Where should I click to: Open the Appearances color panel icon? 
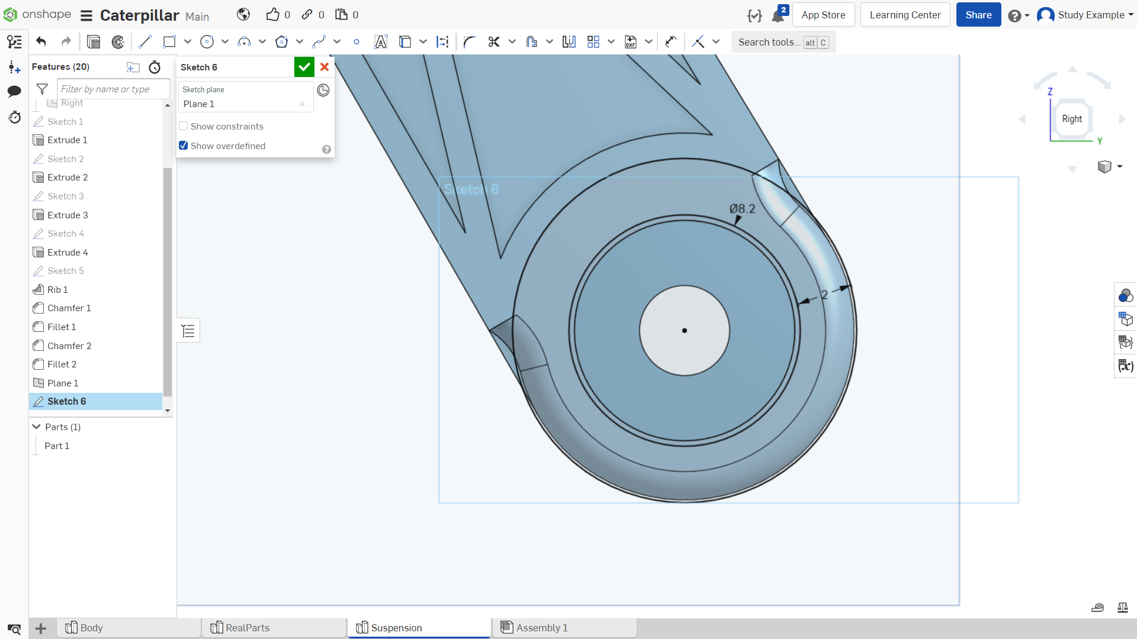coord(1125,295)
